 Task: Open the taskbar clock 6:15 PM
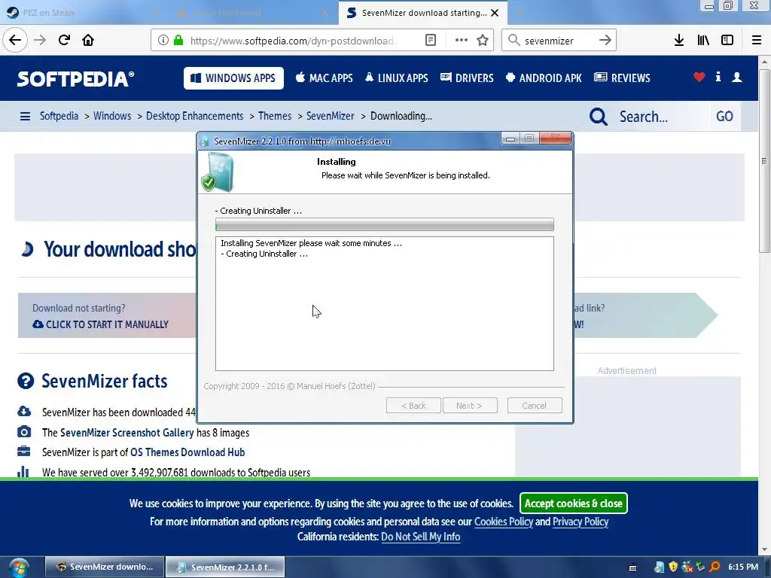tap(743, 567)
